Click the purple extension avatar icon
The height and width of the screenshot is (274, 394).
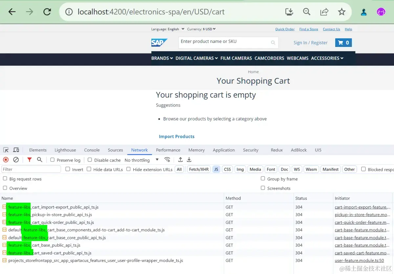381,12
